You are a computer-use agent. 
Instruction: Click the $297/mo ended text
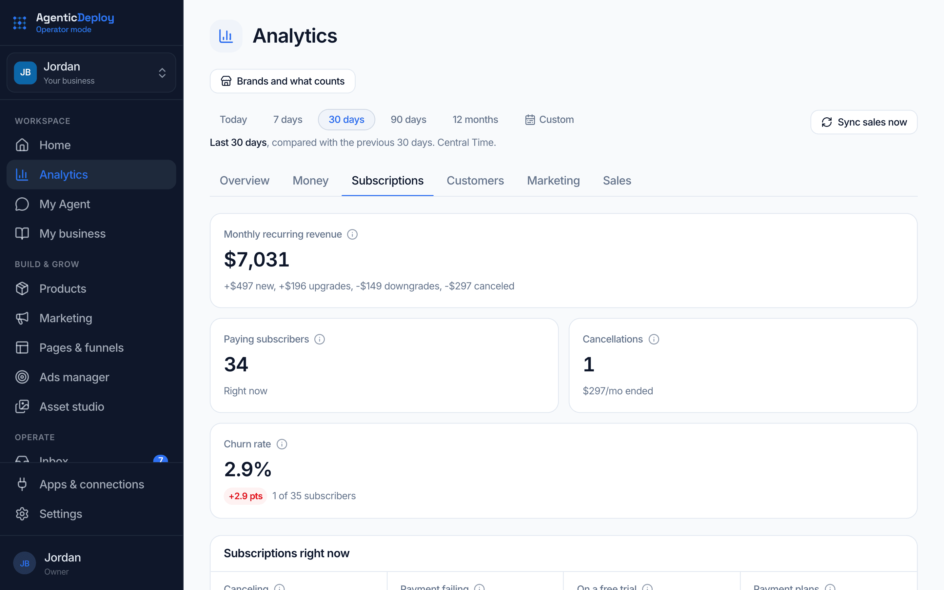[x=618, y=391]
